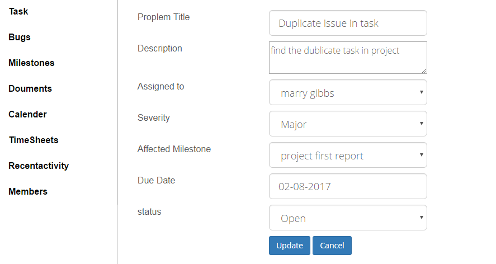
Task: Focus the Description text area
Action: [x=348, y=58]
